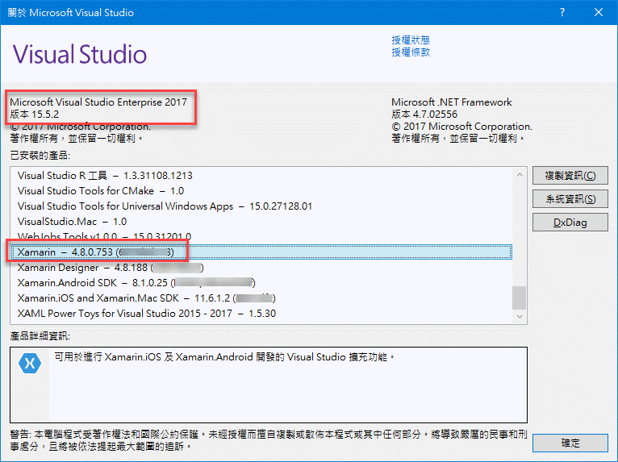Click the Xamarin X icon in product details
The image size is (618, 462).
pyautogui.click(x=30, y=363)
